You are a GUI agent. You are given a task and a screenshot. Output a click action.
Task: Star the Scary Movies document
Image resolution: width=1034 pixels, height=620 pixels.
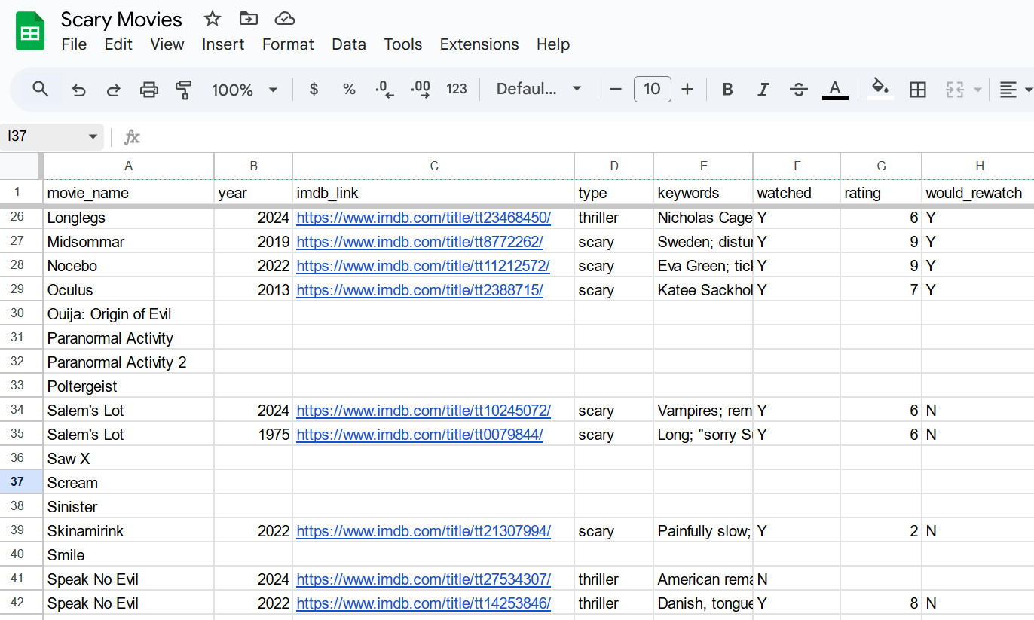[x=213, y=19]
